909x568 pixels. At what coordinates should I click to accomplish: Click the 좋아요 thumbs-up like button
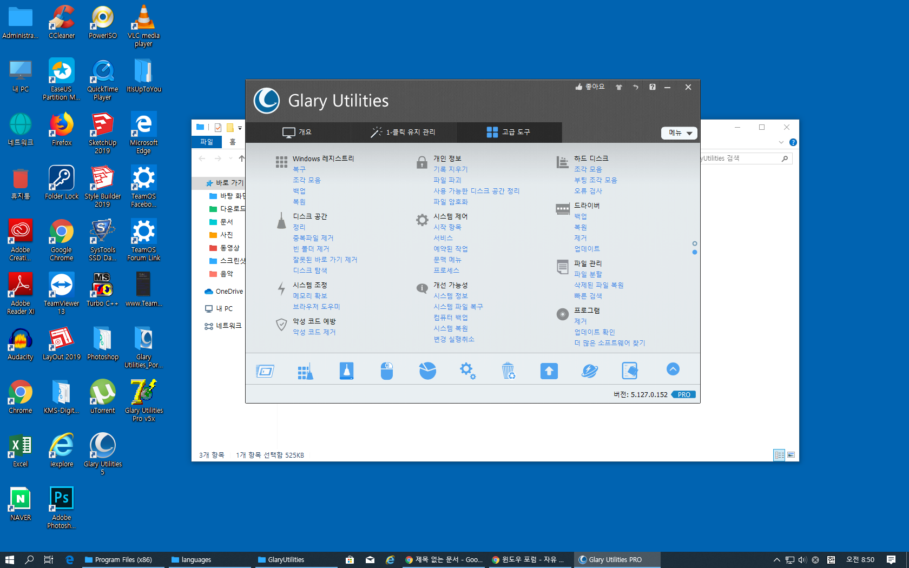coord(590,87)
